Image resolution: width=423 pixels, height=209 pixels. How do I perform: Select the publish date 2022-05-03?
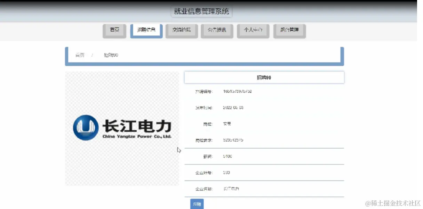233,108
